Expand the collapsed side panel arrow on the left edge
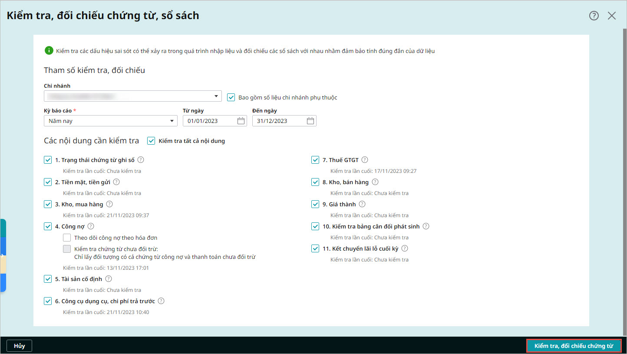Viewport: 627px width, 354px height. point(3,255)
